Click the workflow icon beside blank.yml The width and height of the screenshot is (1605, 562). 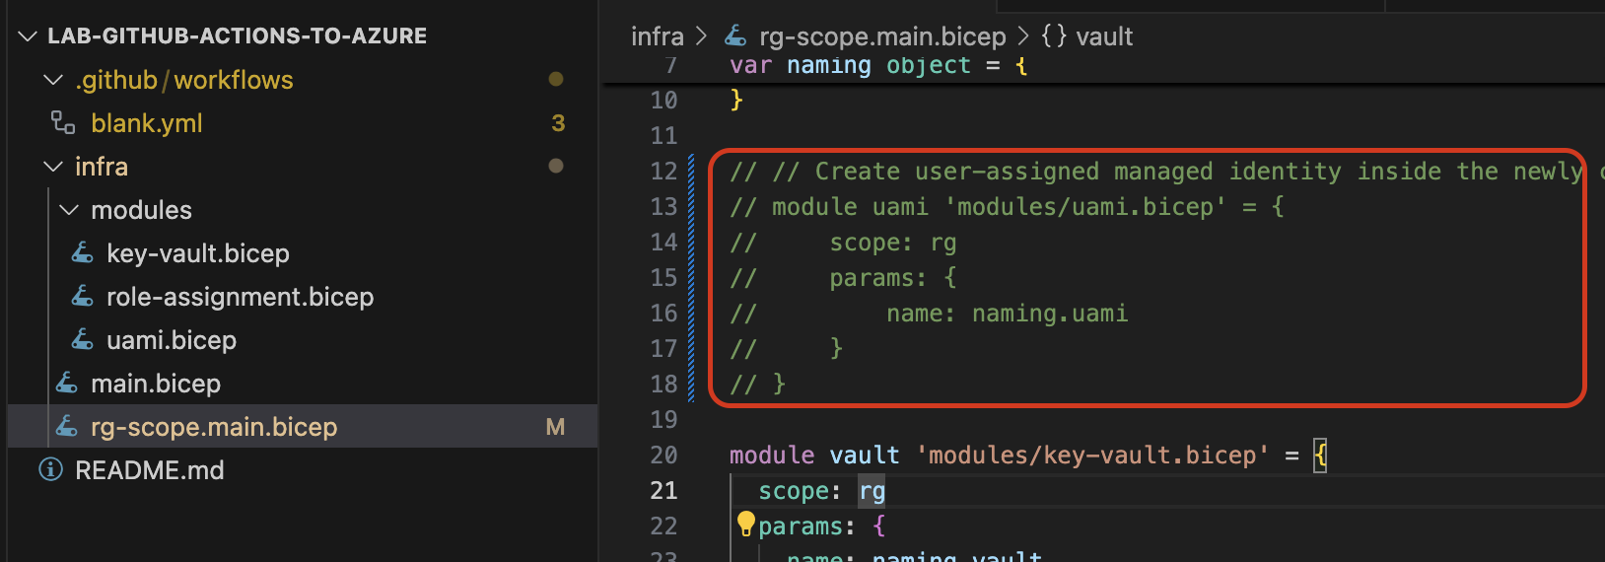pos(63,122)
